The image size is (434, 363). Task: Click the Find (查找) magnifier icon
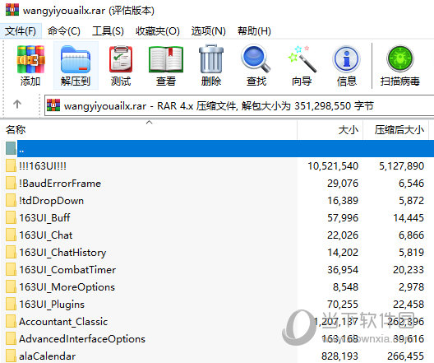(x=256, y=58)
